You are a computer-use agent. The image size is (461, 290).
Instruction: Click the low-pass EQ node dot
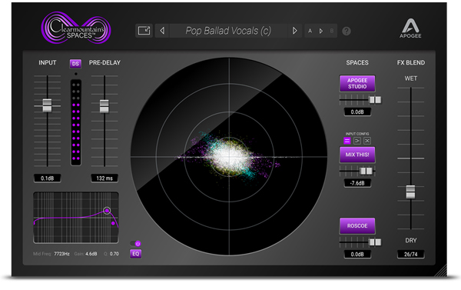113,224
